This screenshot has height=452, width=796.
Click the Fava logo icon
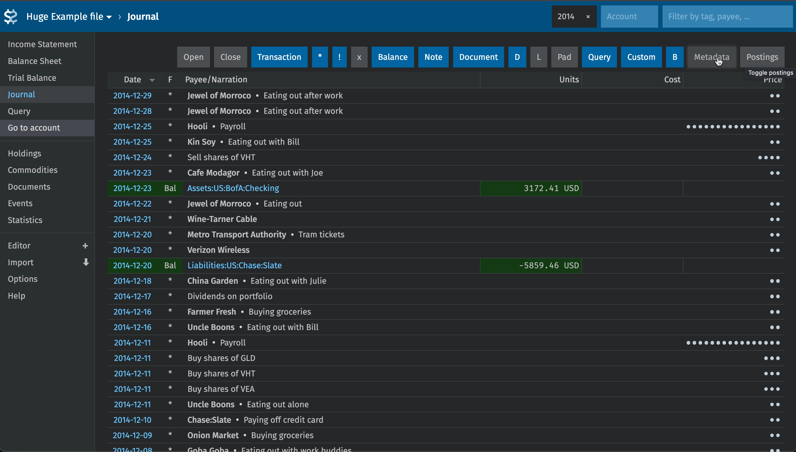coord(11,17)
